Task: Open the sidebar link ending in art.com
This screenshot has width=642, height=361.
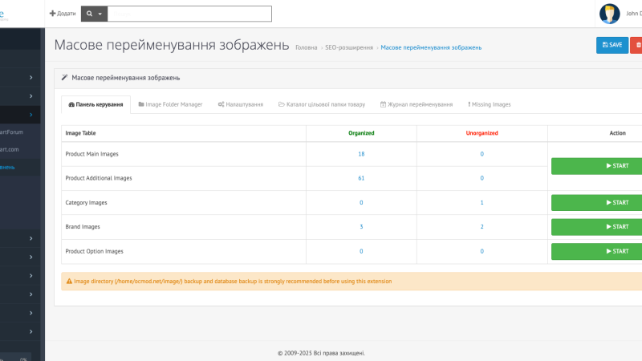Action: [x=10, y=149]
